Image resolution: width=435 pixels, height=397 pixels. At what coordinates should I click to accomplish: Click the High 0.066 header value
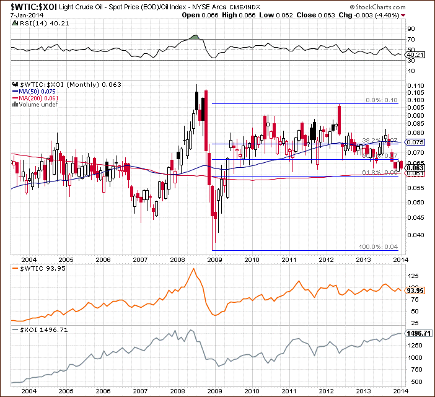239,15
